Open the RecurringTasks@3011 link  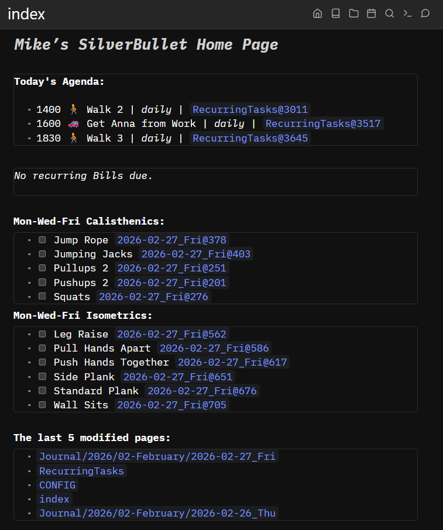coord(250,109)
